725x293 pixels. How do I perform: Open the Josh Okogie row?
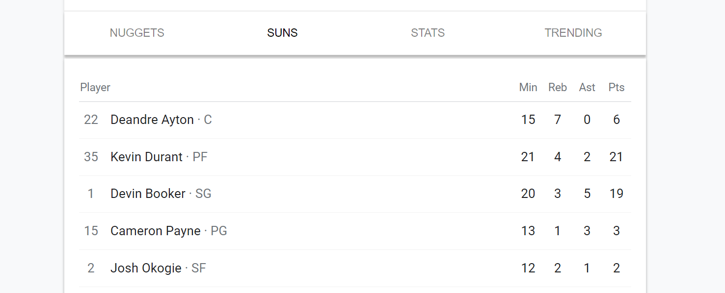pos(355,268)
